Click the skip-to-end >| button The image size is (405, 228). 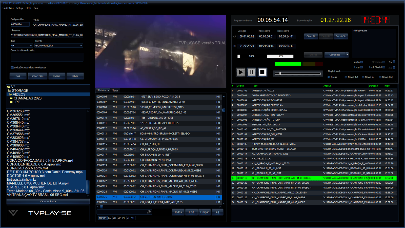tap(217, 212)
